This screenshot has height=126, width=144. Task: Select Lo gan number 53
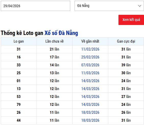[19, 97]
